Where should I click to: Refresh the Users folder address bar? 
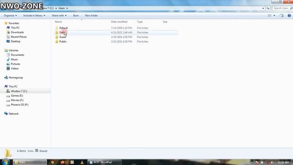pos(268,8)
